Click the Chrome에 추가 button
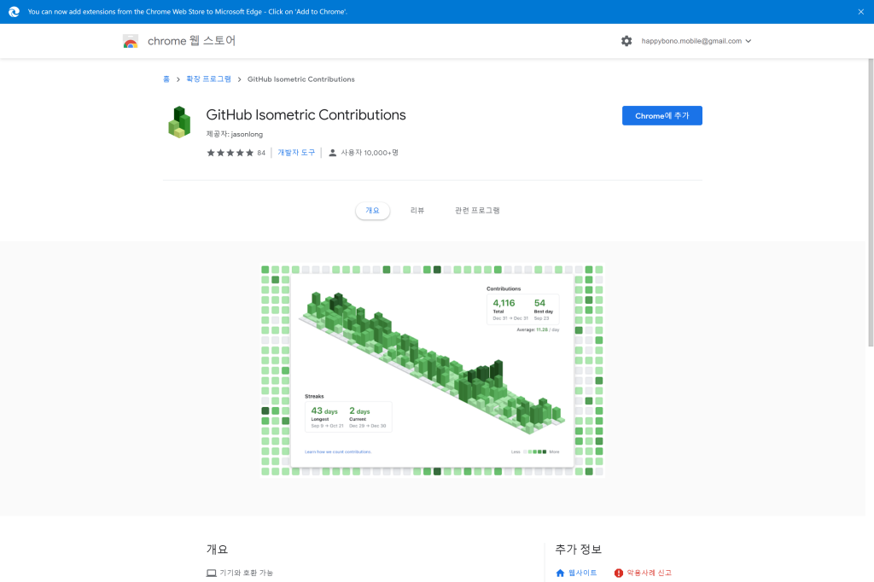Viewport: 874px width, 582px height. (x=662, y=115)
